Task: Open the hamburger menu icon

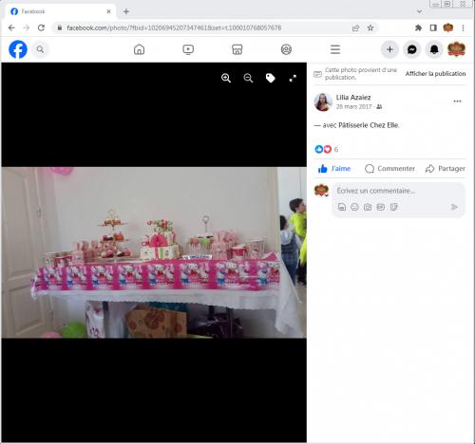Action: tap(335, 49)
